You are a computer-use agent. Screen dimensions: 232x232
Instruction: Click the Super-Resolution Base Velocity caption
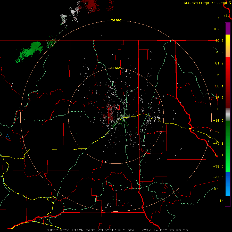[117, 230]
